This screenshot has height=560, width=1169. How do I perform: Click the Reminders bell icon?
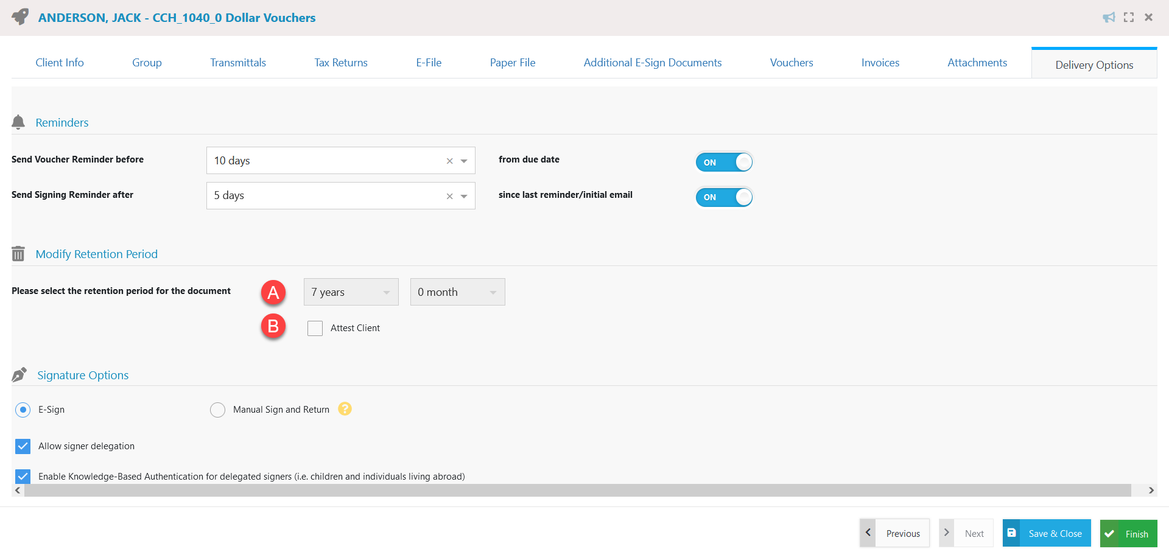pyautogui.click(x=18, y=122)
